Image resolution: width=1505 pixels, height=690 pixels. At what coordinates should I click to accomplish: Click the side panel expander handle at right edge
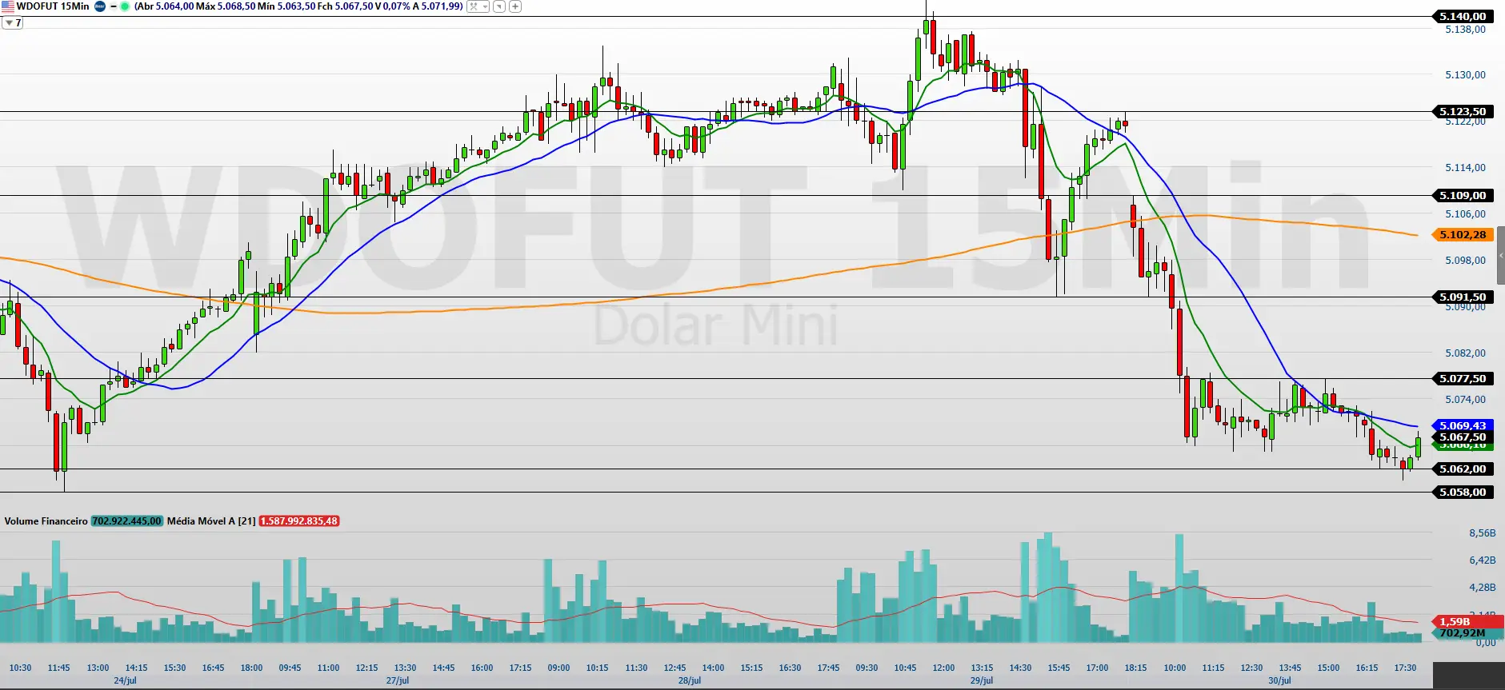1501,256
